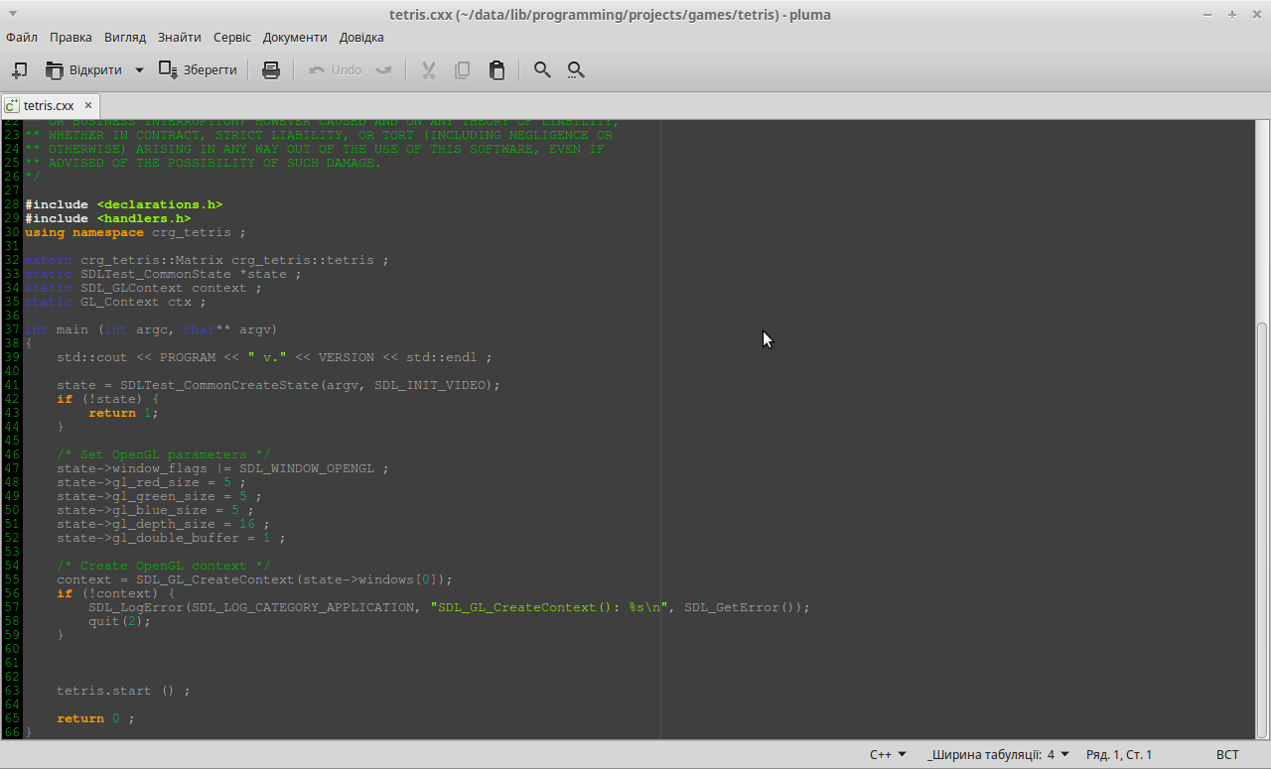Viewport: 1271px width, 769px height.
Task: Click the std::cout << PROGRAM line
Action: [274, 357]
